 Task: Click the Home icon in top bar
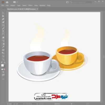click(7, 2)
